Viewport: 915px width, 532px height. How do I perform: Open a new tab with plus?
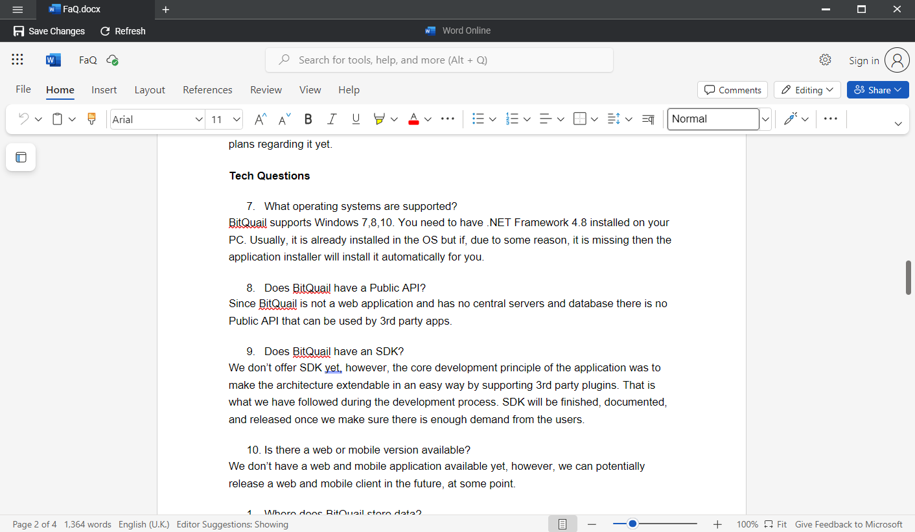[x=165, y=10]
